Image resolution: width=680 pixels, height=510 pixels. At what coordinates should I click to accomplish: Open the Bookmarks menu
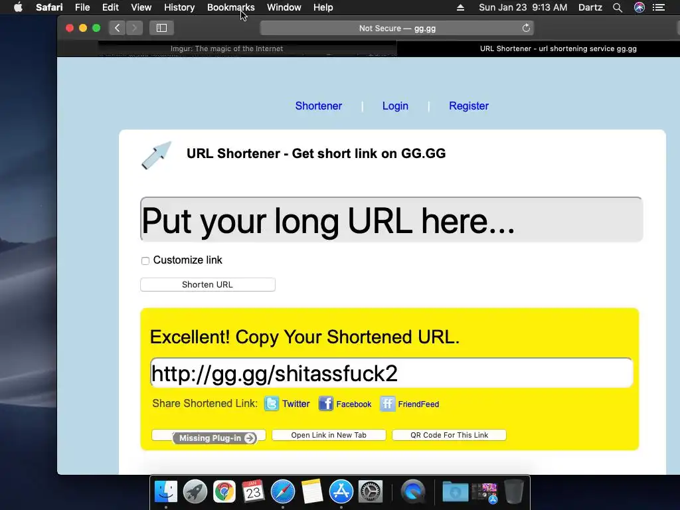tap(230, 7)
